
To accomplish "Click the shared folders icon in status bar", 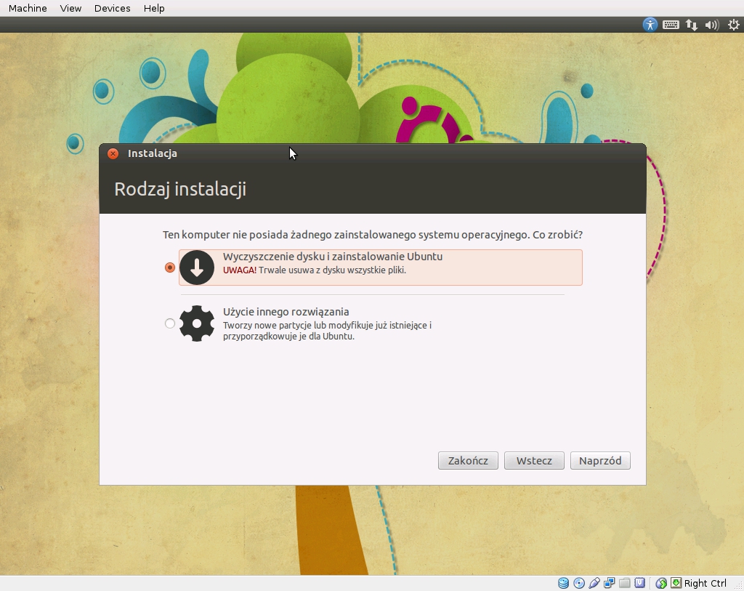I will pyautogui.click(x=624, y=583).
